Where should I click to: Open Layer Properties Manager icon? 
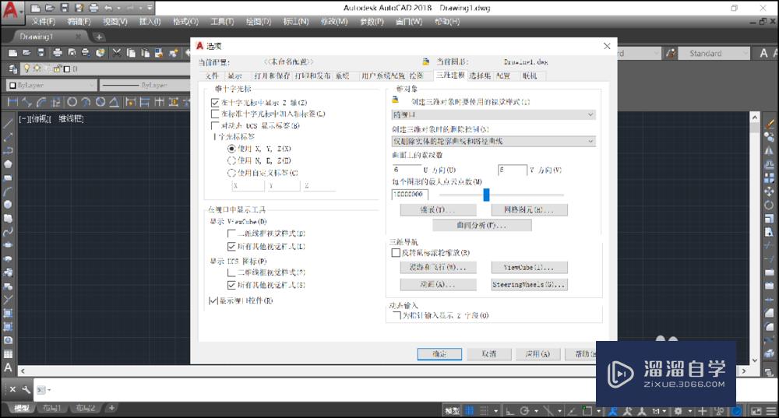pos(13,69)
